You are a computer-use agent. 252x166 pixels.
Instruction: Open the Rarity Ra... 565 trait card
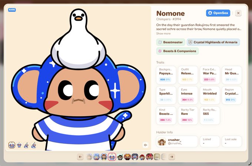tap(210, 115)
